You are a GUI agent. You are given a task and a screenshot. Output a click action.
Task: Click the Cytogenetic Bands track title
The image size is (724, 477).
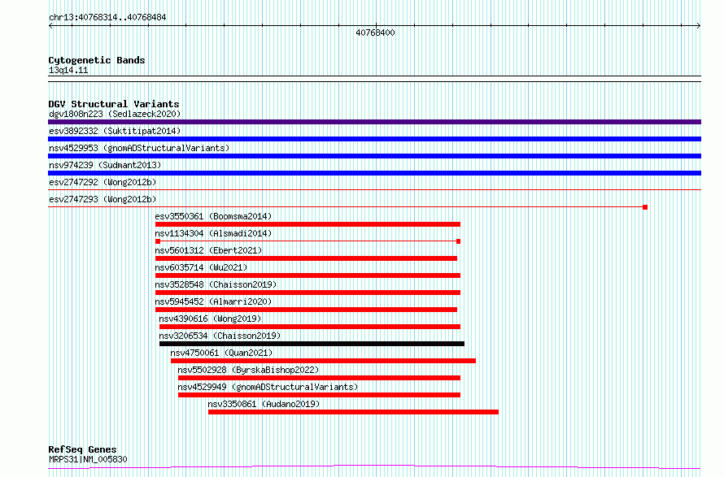tap(97, 60)
